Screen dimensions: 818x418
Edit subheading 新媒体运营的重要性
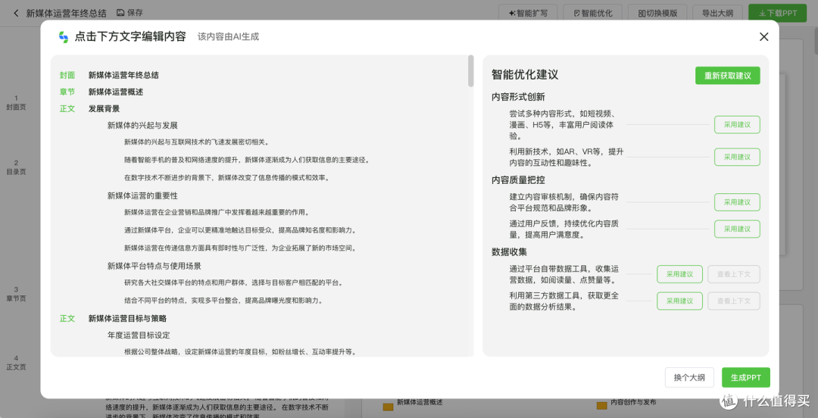[143, 195]
